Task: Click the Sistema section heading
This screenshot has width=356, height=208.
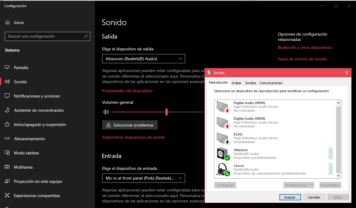Action: (x=12, y=50)
